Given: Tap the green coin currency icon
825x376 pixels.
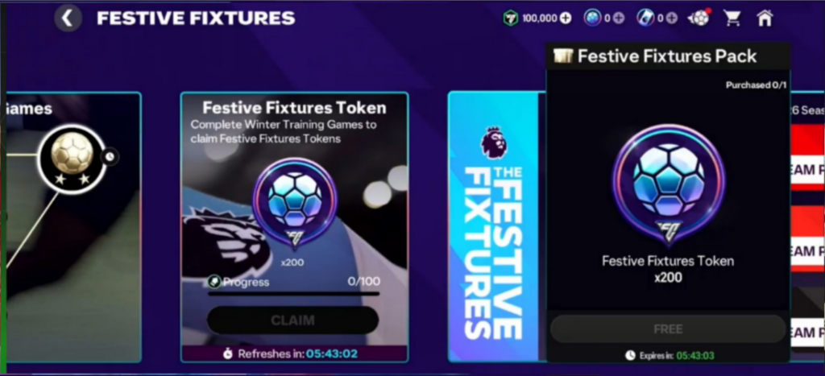Looking at the screenshot, I should pyautogui.click(x=510, y=19).
